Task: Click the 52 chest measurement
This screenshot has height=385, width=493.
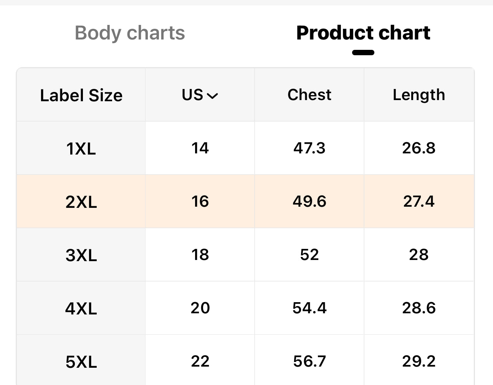Action: click(309, 255)
